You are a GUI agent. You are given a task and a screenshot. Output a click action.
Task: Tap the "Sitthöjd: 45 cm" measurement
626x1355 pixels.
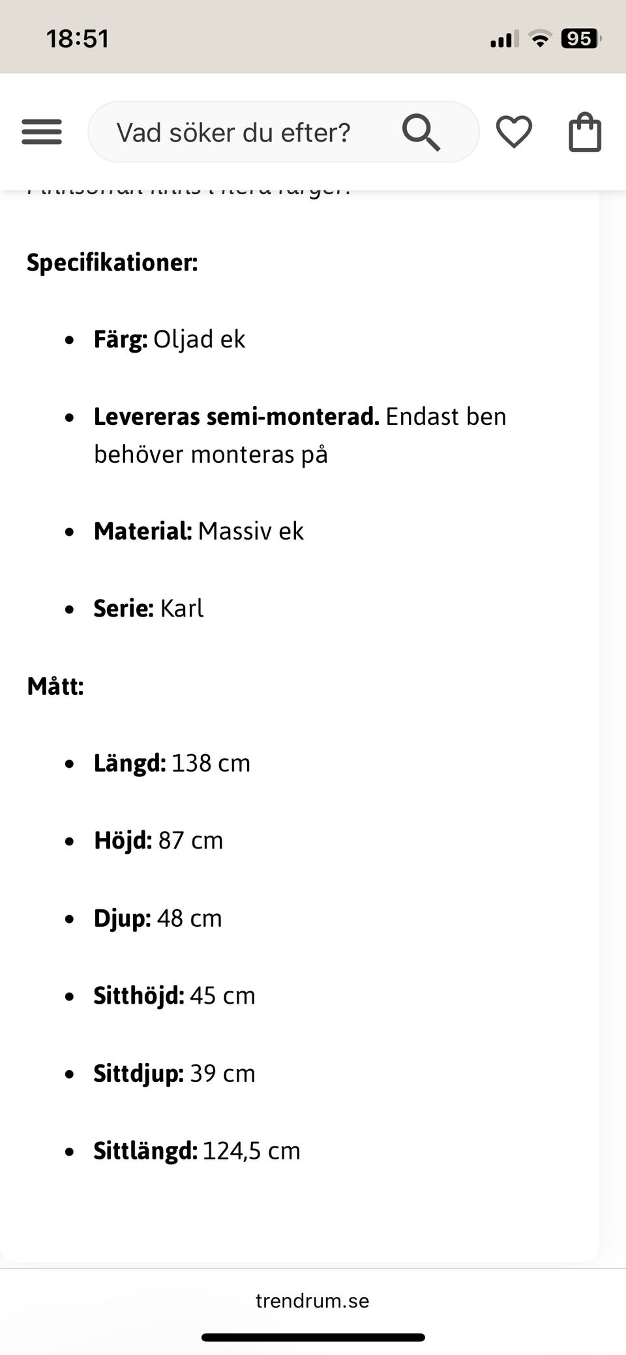pyautogui.click(x=174, y=996)
